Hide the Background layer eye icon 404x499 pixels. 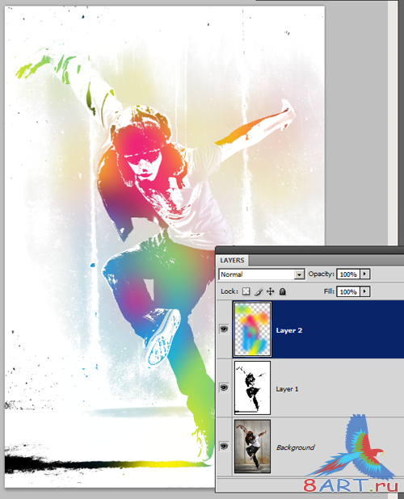pyautogui.click(x=224, y=447)
